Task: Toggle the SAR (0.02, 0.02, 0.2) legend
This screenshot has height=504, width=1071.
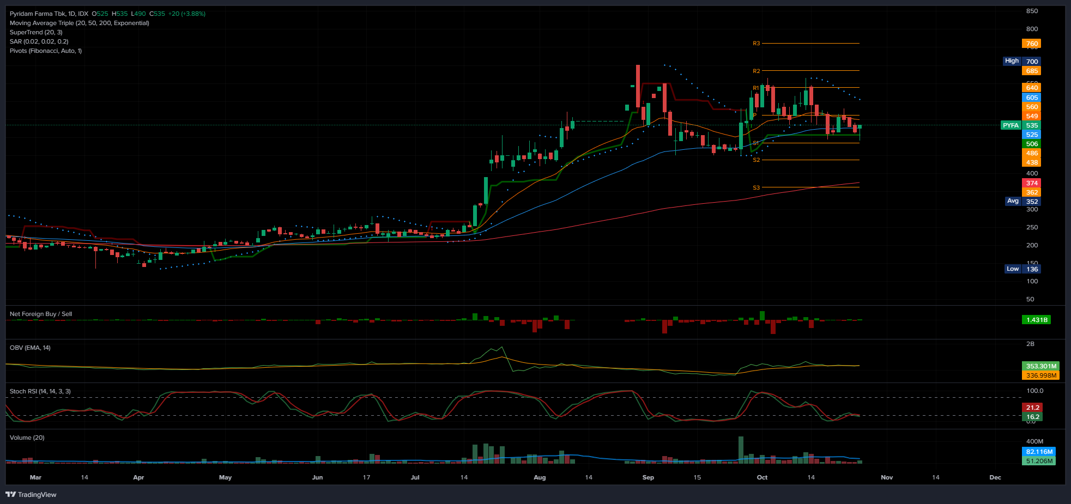Action: point(39,41)
